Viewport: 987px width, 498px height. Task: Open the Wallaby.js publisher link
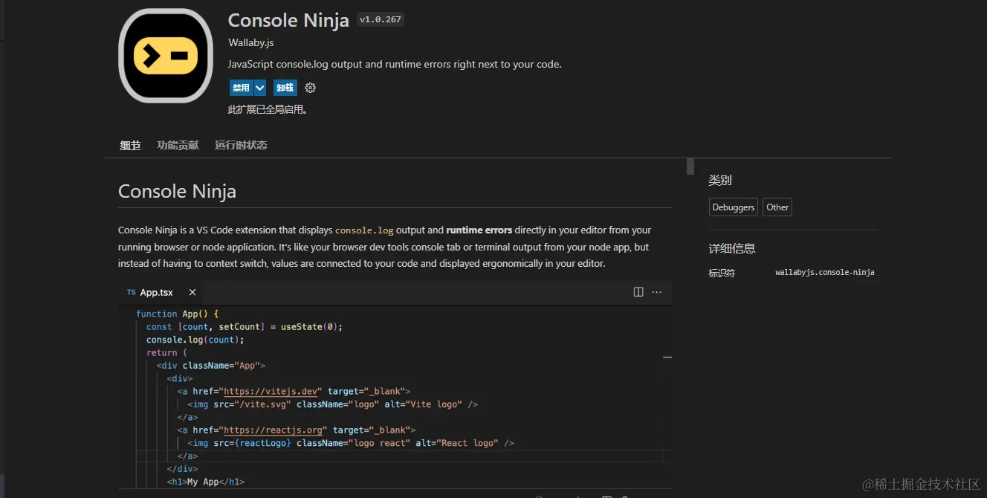coord(250,43)
